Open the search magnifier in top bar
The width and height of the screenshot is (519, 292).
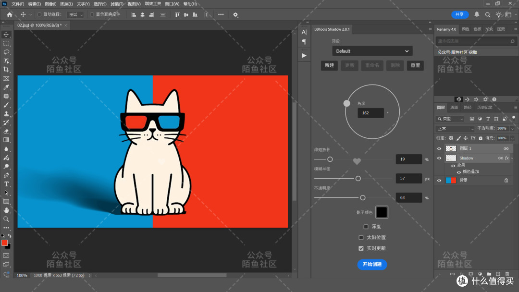[x=488, y=14]
